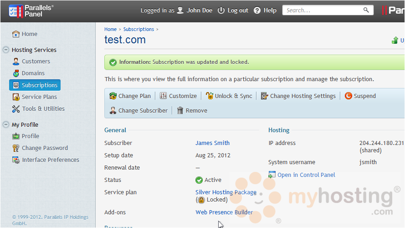Image resolution: width=405 pixels, height=228 pixels.
Task: Click the question mark Help icon
Action: coord(257,10)
